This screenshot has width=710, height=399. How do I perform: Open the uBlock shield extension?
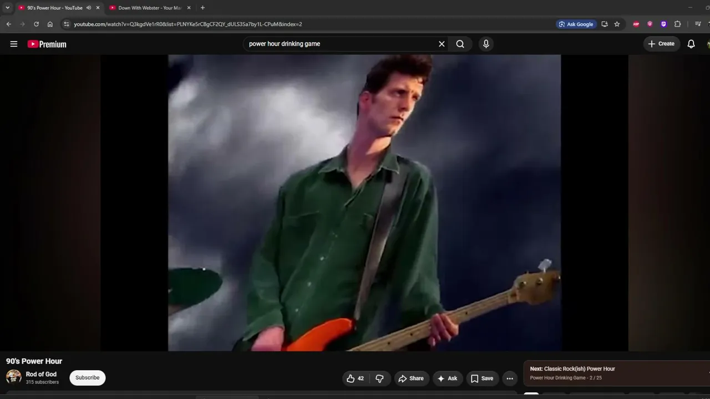650,24
